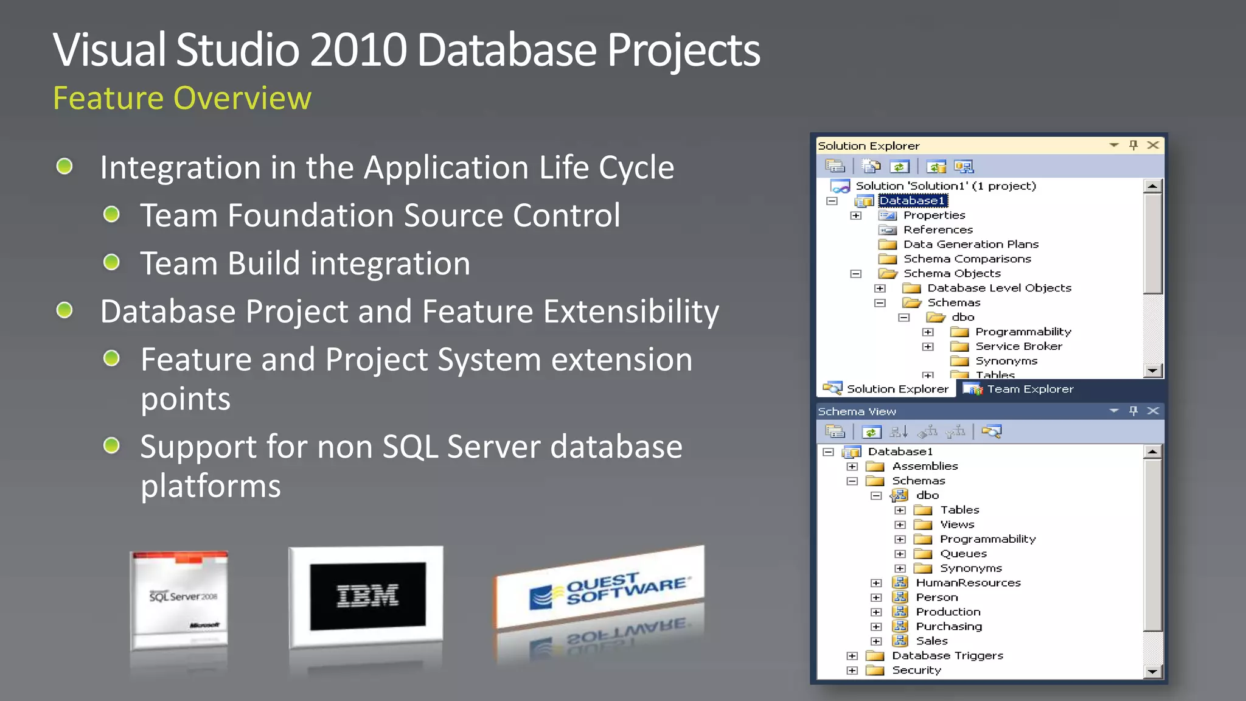Click the sort objects icon in Schema View
The width and height of the screenshot is (1246, 701).
point(899,431)
